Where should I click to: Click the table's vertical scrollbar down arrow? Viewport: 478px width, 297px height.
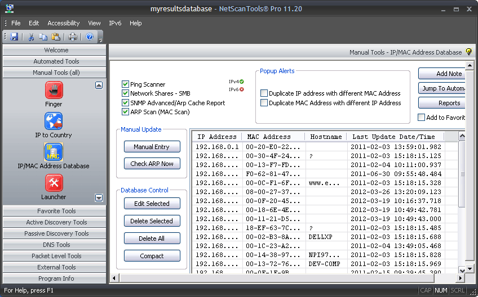pyautogui.click(x=462, y=270)
